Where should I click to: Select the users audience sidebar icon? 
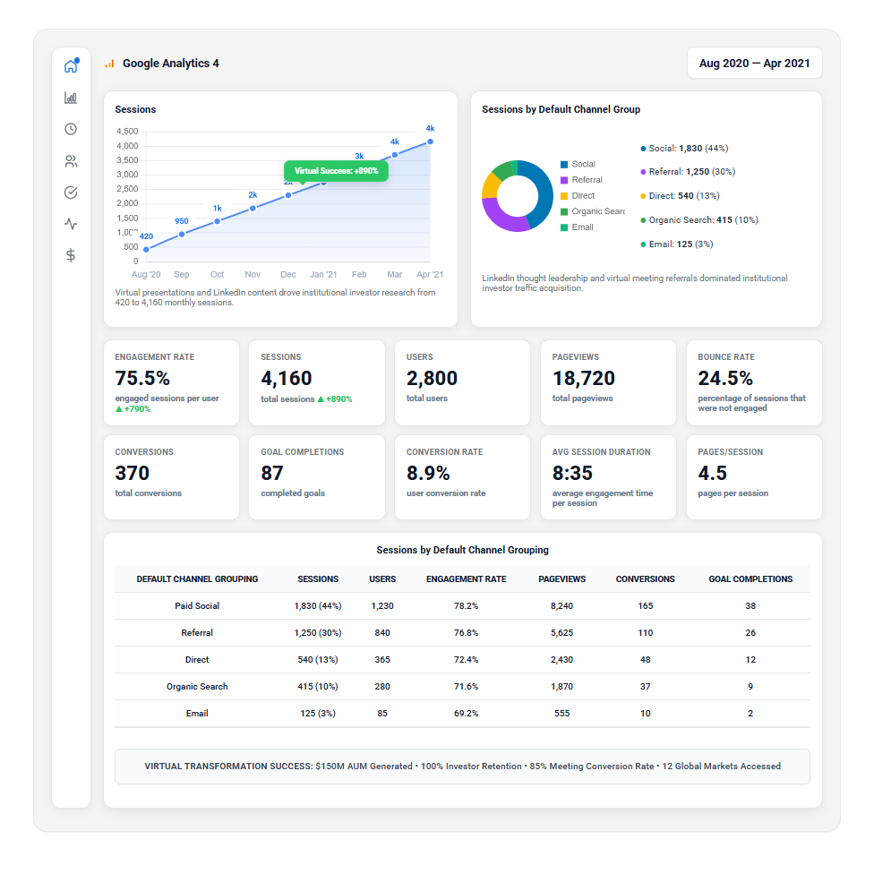(71, 161)
